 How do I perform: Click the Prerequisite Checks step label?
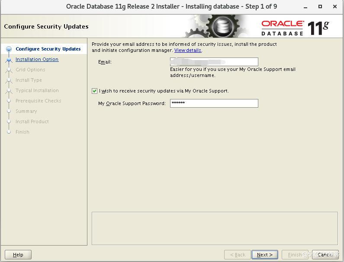39,101
